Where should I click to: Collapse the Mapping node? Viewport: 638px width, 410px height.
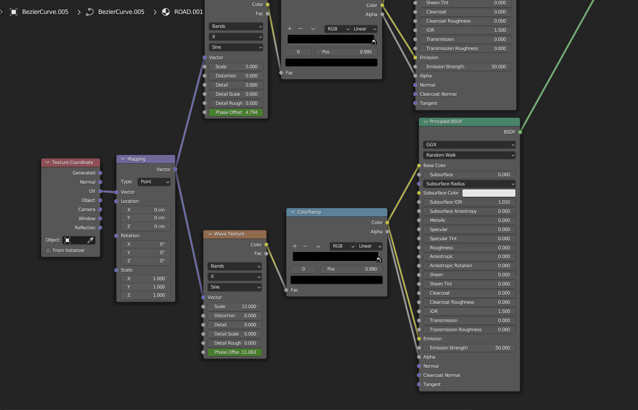[123, 159]
